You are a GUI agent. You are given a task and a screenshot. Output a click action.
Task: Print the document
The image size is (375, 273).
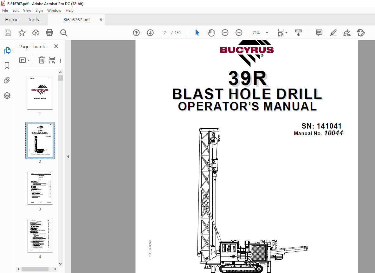[x=49, y=33]
